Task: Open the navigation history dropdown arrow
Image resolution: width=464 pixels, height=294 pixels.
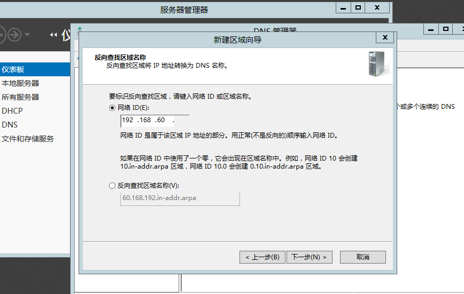Action: coord(27,35)
